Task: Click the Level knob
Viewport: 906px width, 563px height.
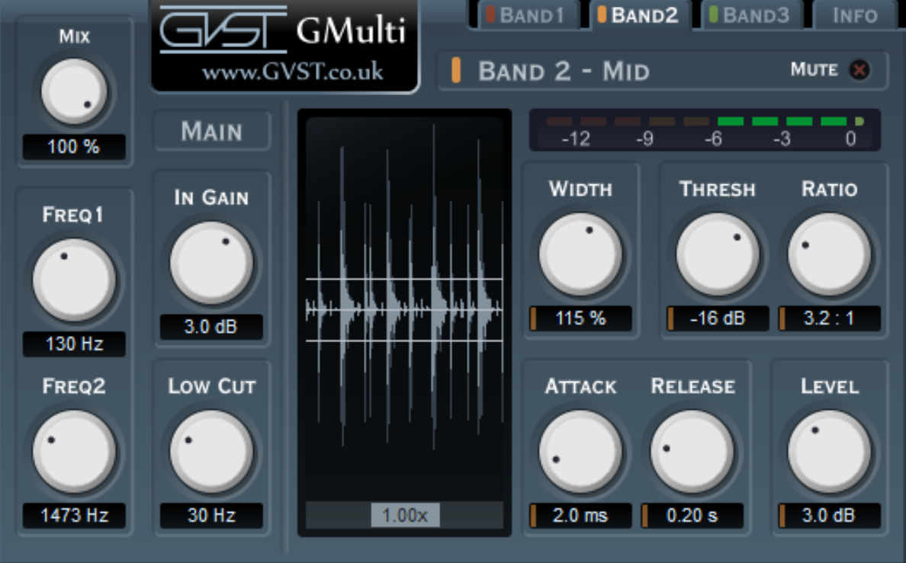Action: pyautogui.click(x=829, y=452)
